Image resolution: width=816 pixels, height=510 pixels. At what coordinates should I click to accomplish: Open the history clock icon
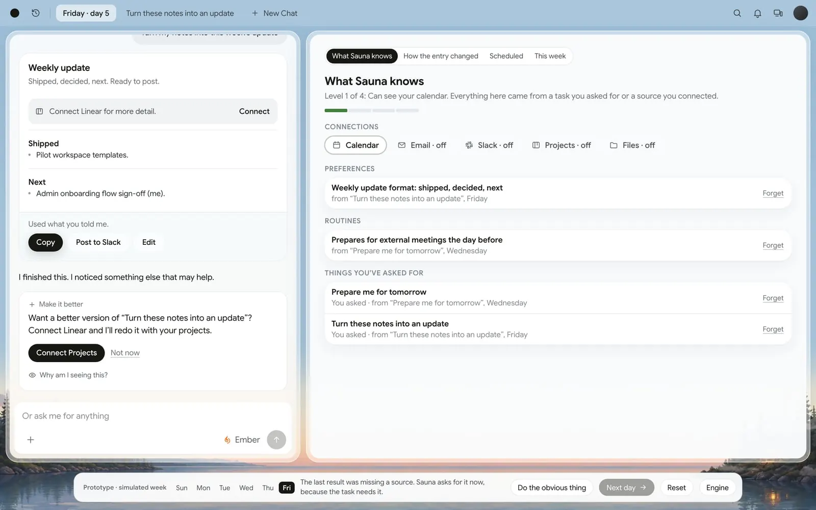click(35, 13)
